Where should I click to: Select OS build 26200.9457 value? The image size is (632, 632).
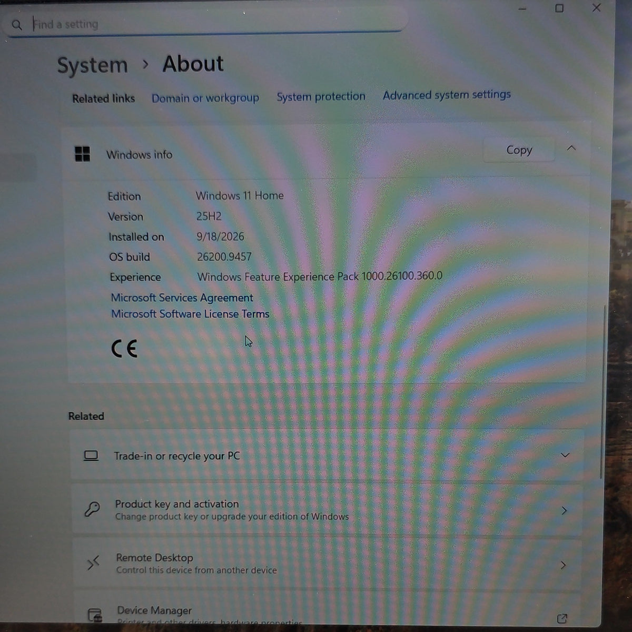(224, 256)
